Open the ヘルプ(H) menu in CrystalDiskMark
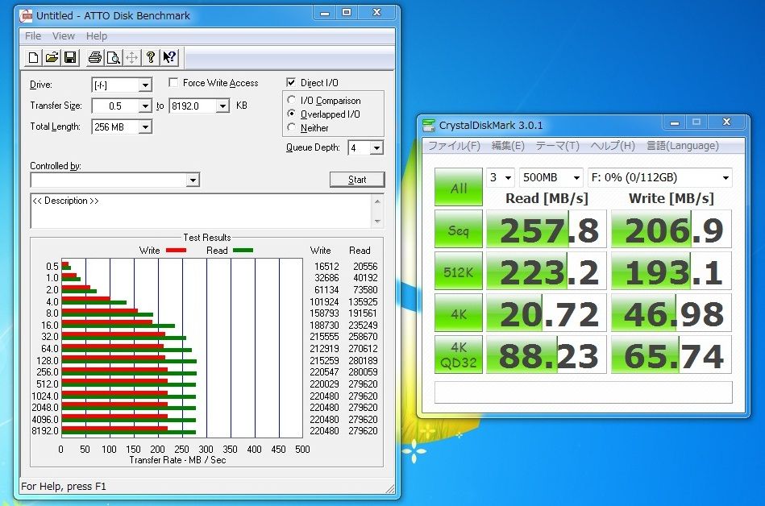765x506 pixels. click(613, 146)
